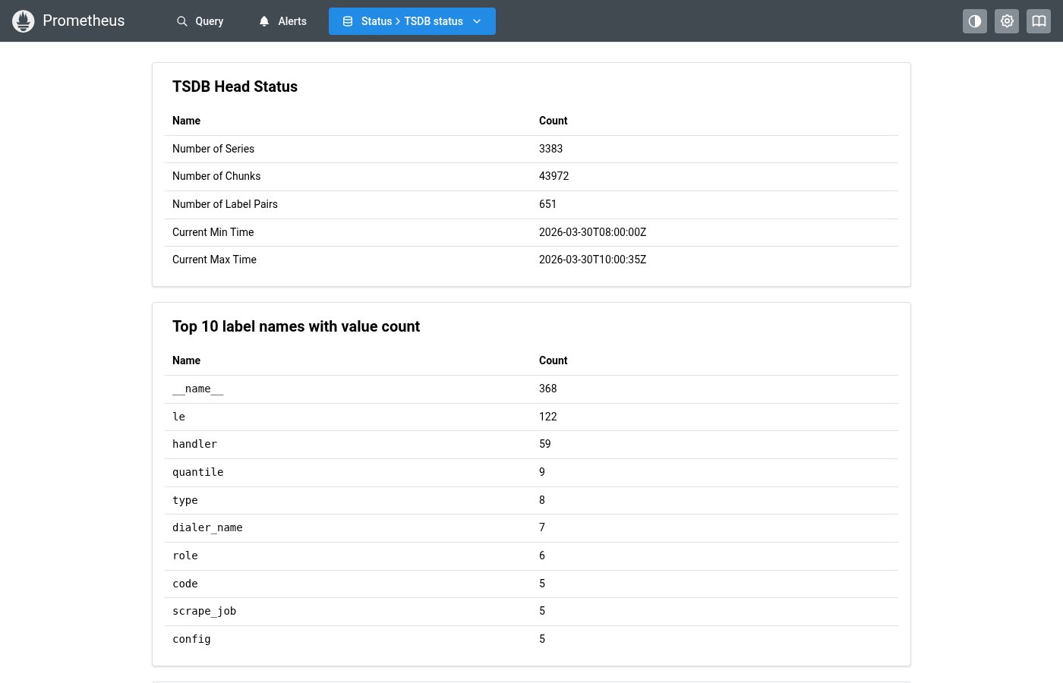Click the database icon in Status button
The width and height of the screenshot is (1063, 683).
tap(348, 21)
